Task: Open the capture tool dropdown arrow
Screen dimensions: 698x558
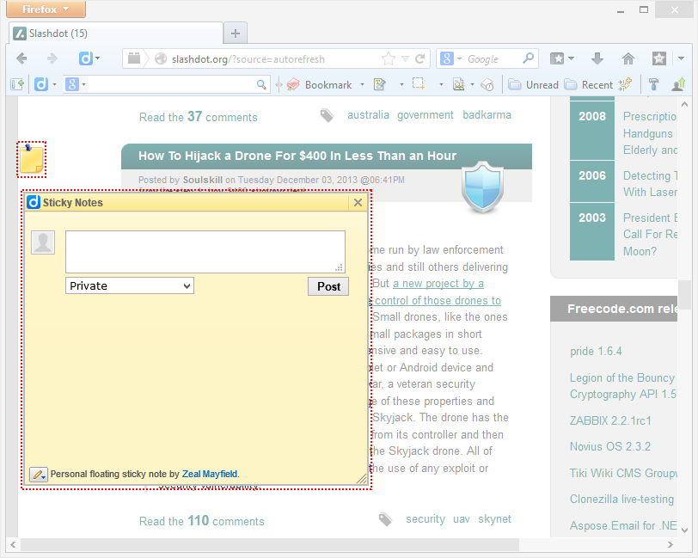Action: pyautogui.click(x=441, y=84)
